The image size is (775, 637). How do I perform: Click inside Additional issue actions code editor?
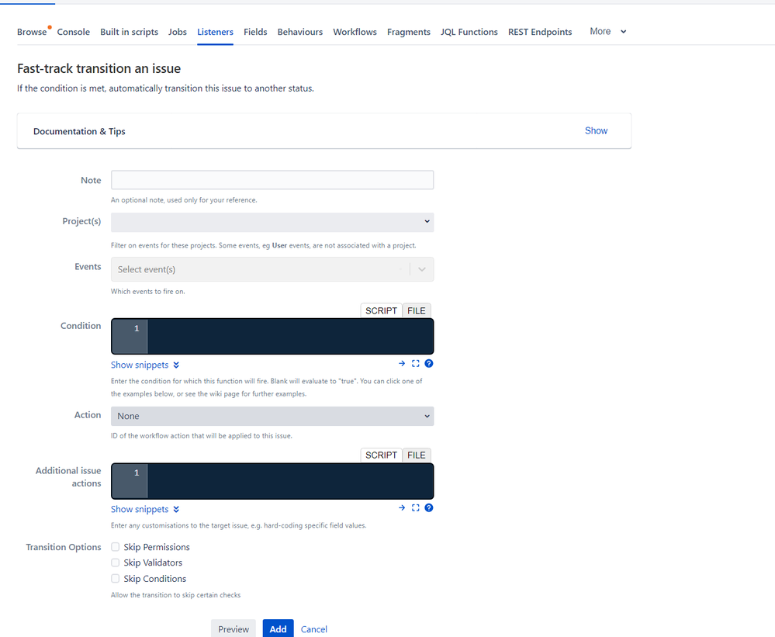coord(290,481)
